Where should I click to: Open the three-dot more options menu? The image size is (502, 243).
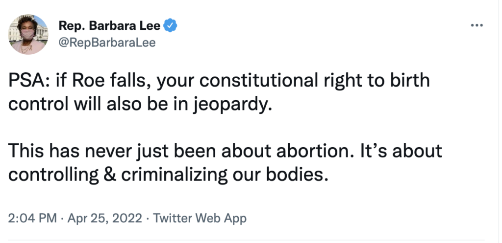point(477,25)
